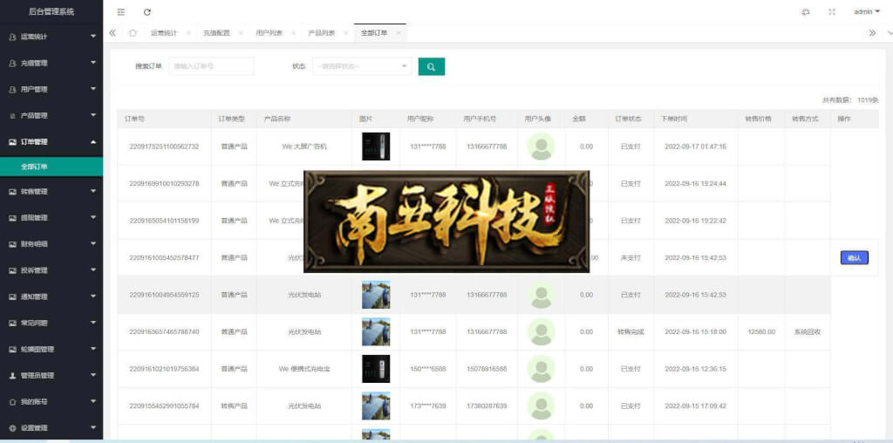Close the 用户列表 tab
The image size is (893, 443).
point(293,33)
